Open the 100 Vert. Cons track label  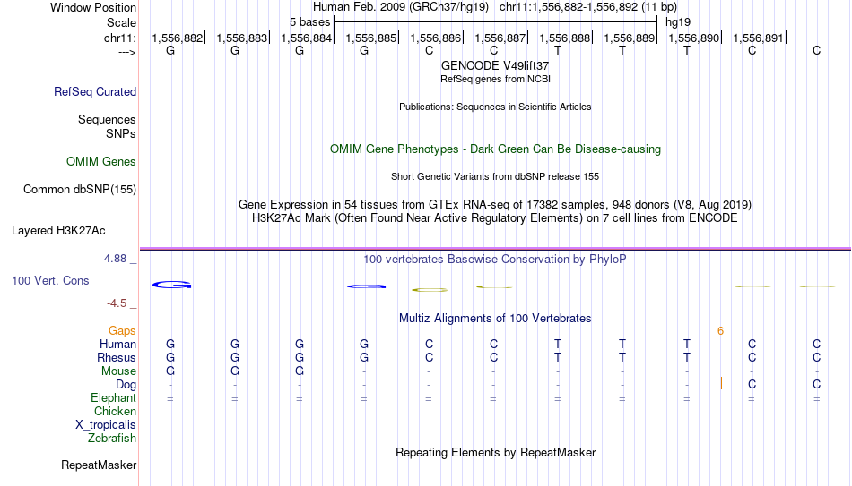pyautogui.click(x=50, y=280)
